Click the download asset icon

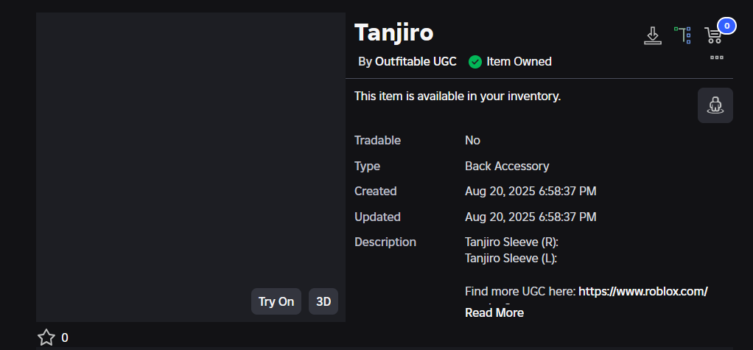coord(652,35)
